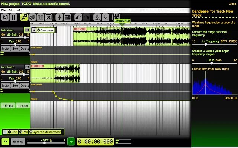
Task: Pause playback with the pause button
Action: 13,17
